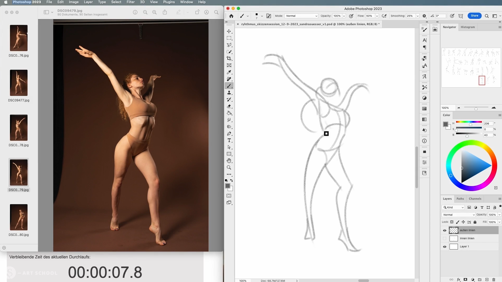Open the Filter menu

(x=130, y=2)
